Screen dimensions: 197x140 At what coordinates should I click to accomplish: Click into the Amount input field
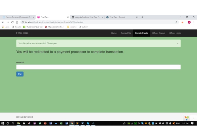[x=98, y=67]
